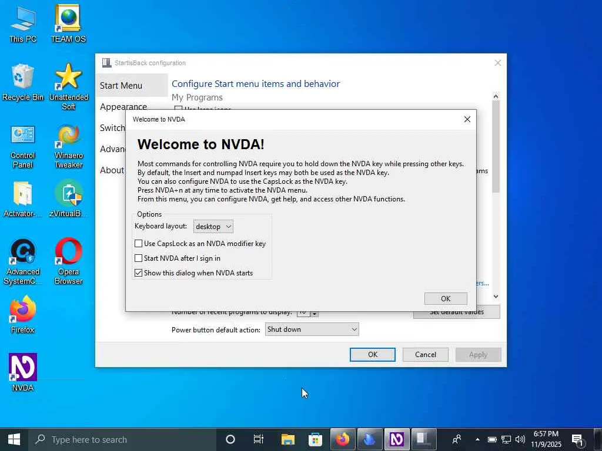Open Control Panel desktop icon
The width and height of the screenshot is (602, 451).
[23, 146]
